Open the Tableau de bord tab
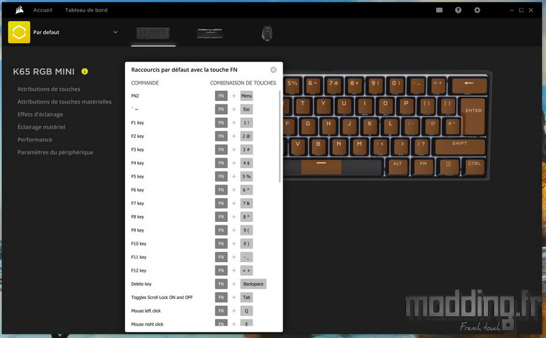This screenshot has height=338, width=546. tap(86, 10)
